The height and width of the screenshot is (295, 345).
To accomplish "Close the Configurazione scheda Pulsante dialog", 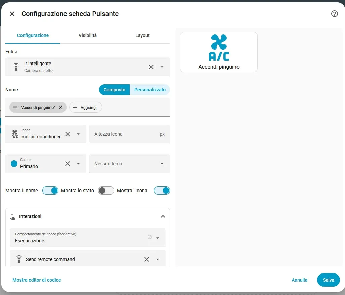I will pos(12,14).
